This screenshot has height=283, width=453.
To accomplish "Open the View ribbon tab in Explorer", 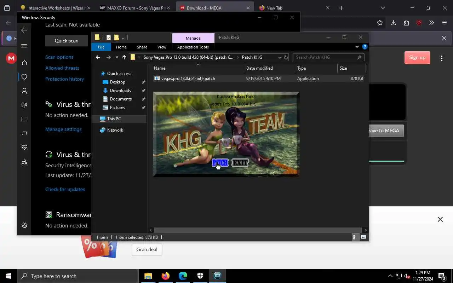I will (162, 47).
